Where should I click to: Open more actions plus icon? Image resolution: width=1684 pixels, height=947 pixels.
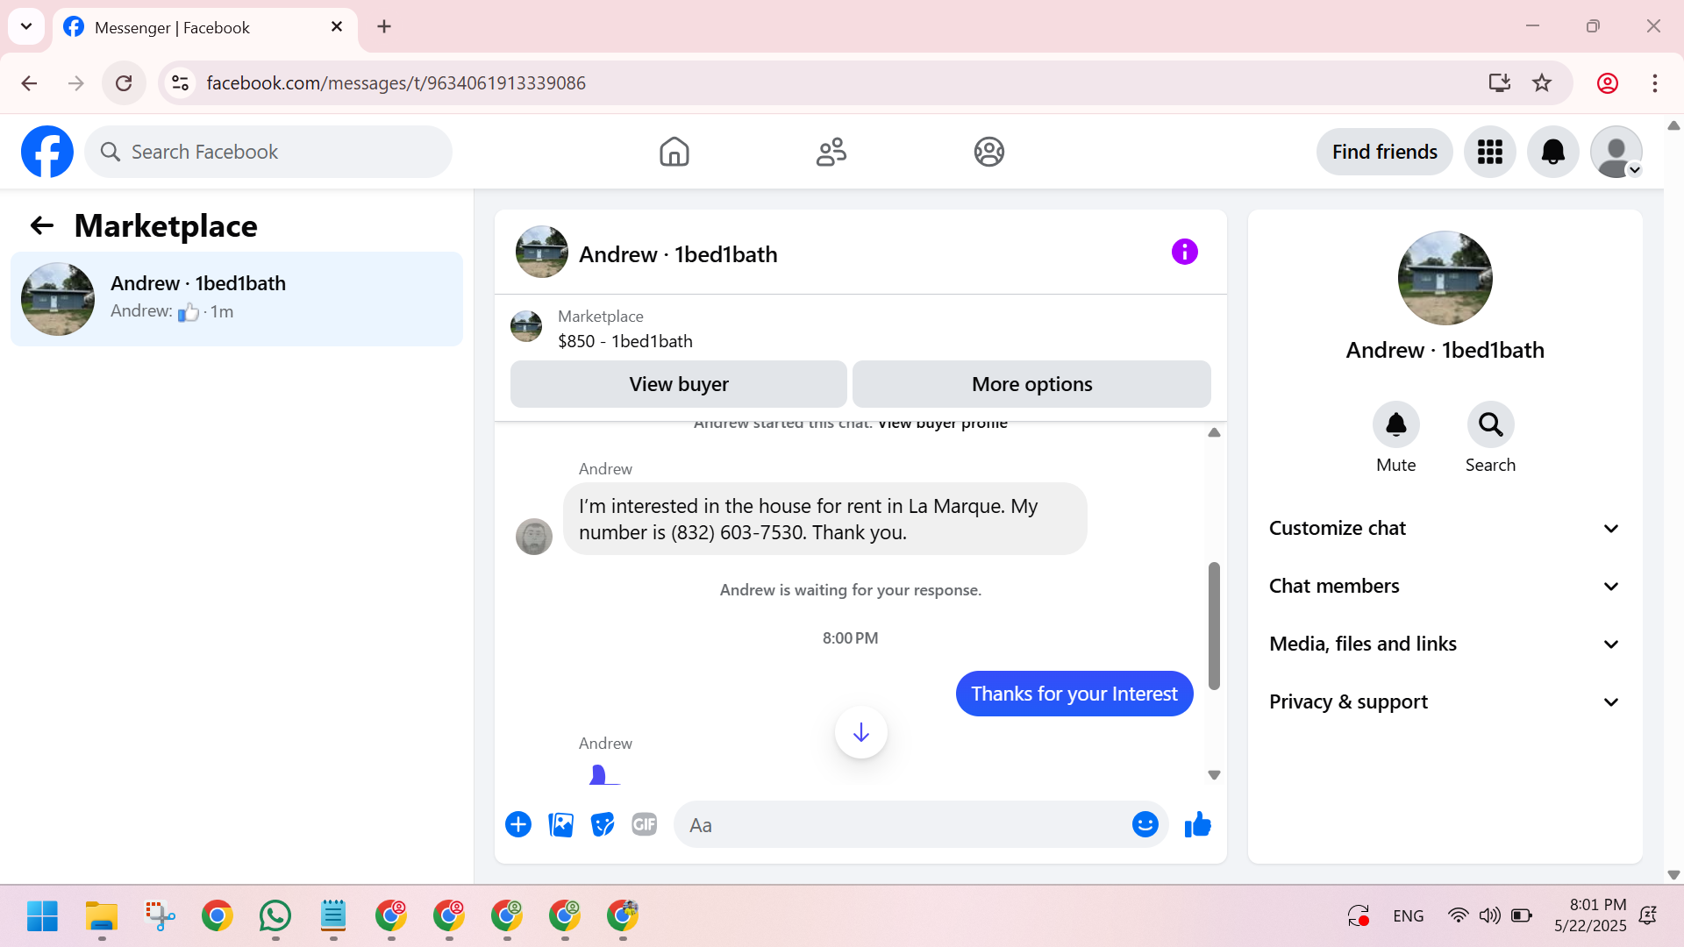point(518,824)
